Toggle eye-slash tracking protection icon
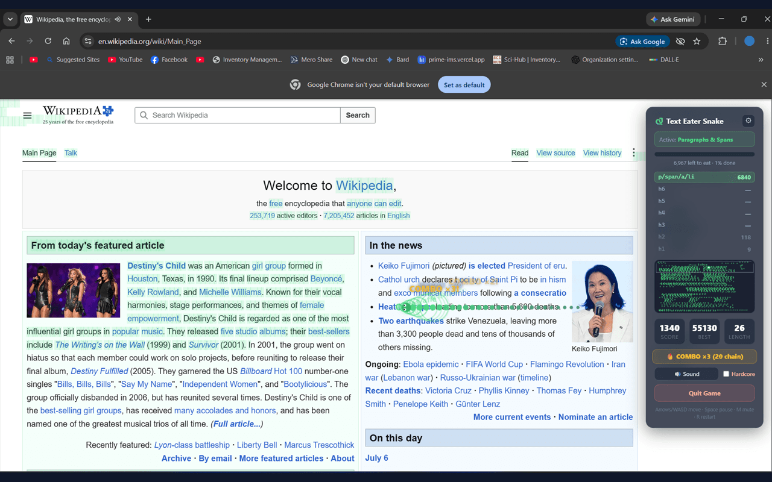The height and width of the screenshot is (482, 772). pyautogui.click(x=680, y=41)
